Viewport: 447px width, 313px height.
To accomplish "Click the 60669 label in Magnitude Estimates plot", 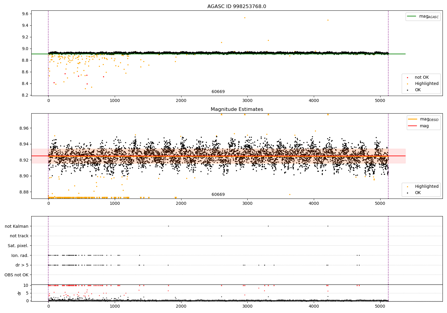I will coord(218,195).
